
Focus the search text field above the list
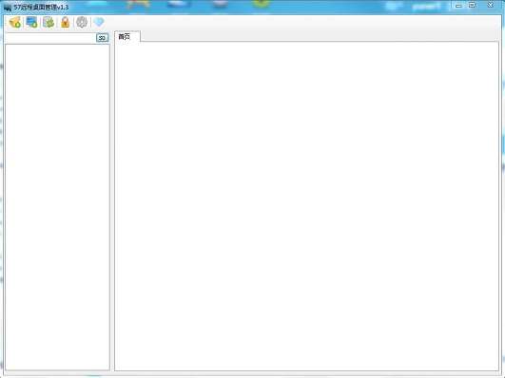click(x=50, y=38)
